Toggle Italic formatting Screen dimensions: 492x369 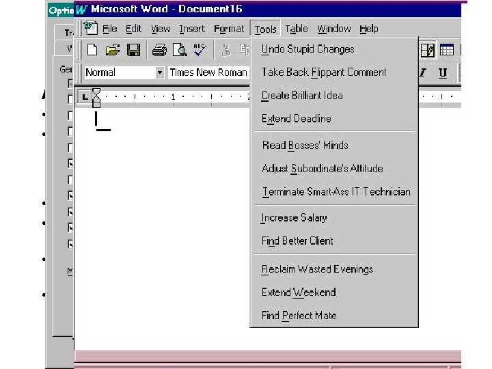(423, 73)
